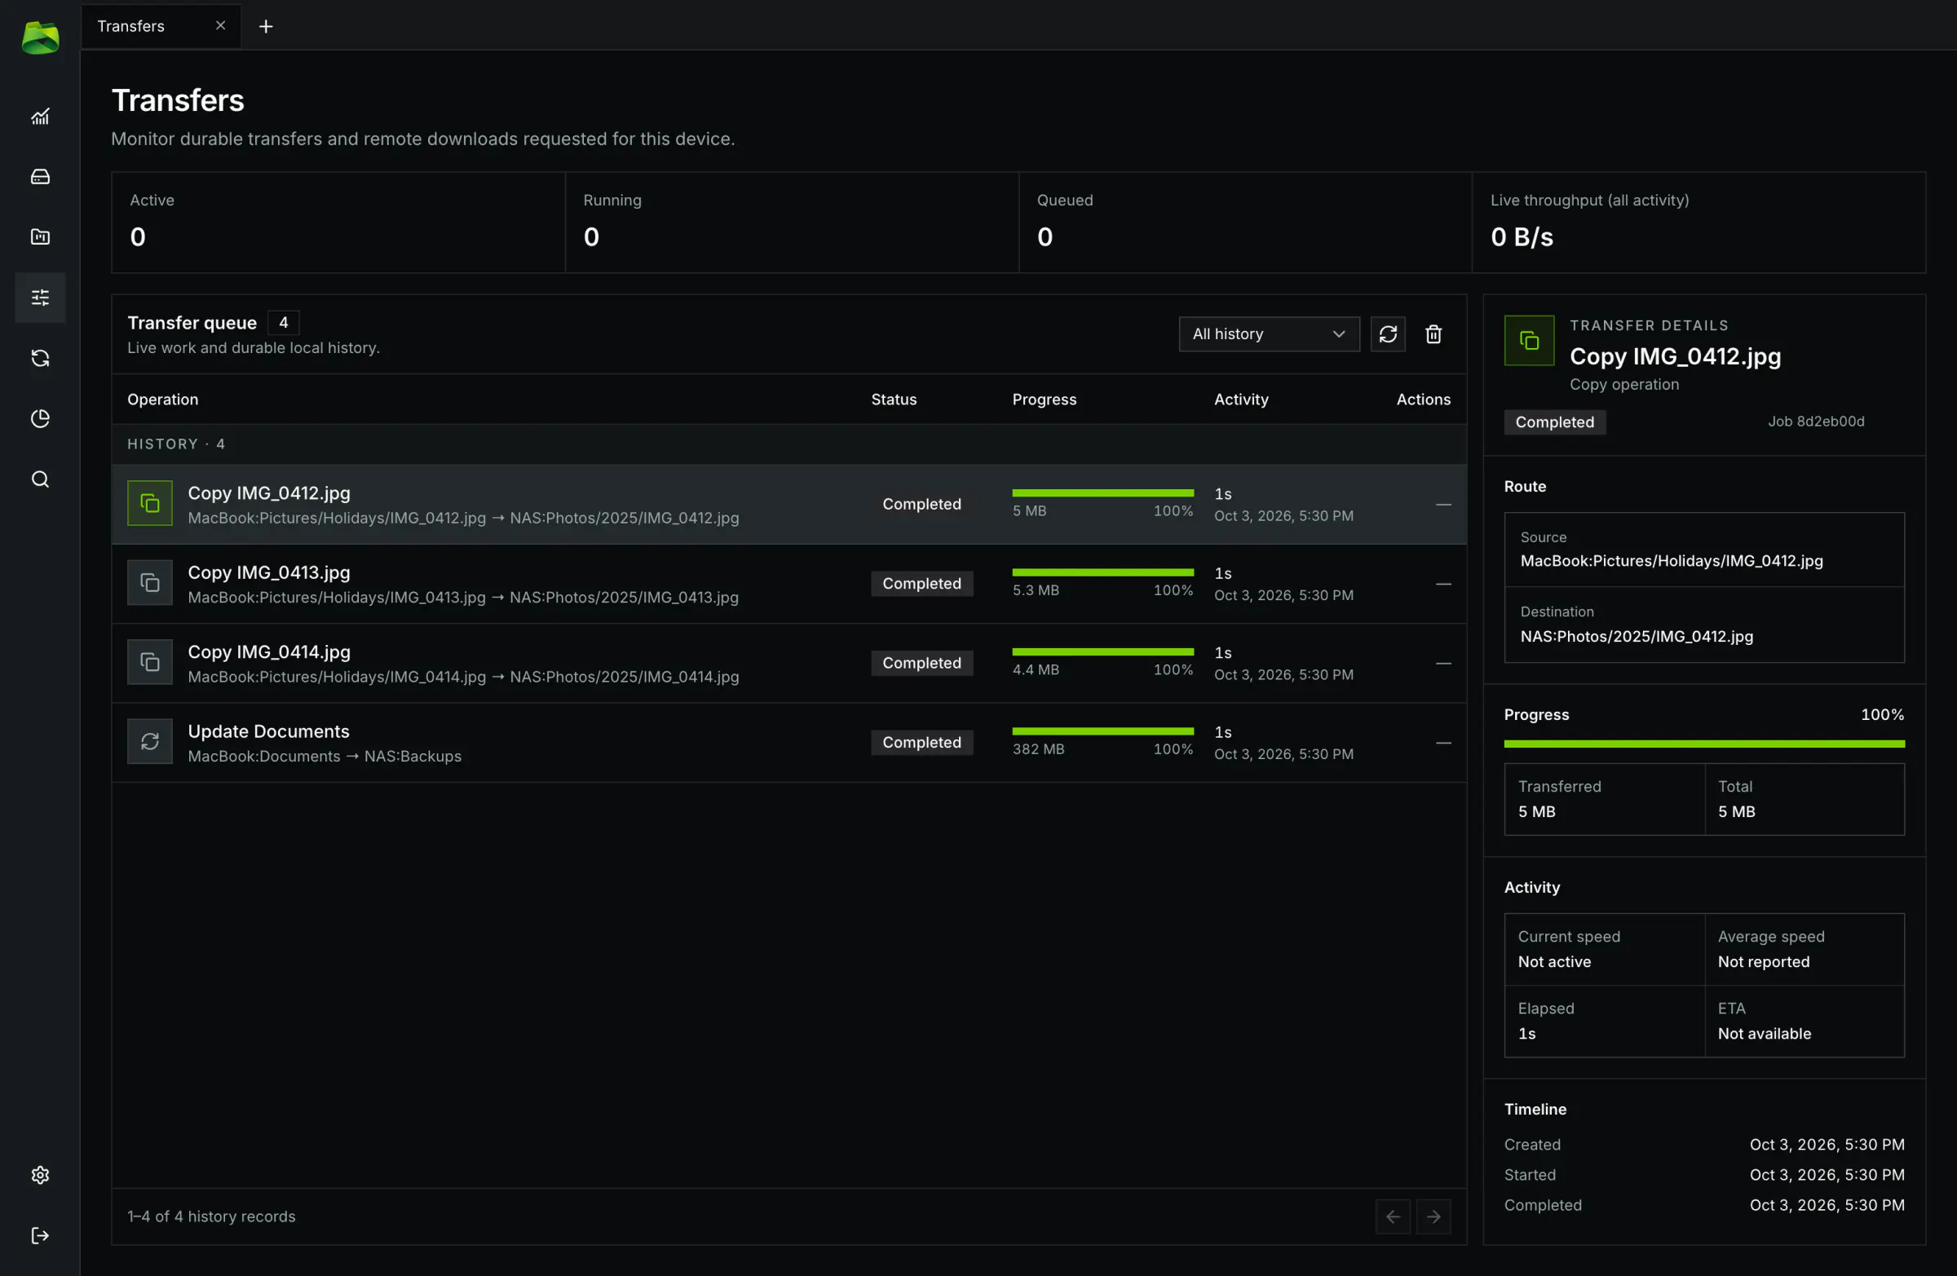Click the Job 8d2eb00d identifier
The width and height of the screenshot is (1957, 1276).
coord(1816,421)
